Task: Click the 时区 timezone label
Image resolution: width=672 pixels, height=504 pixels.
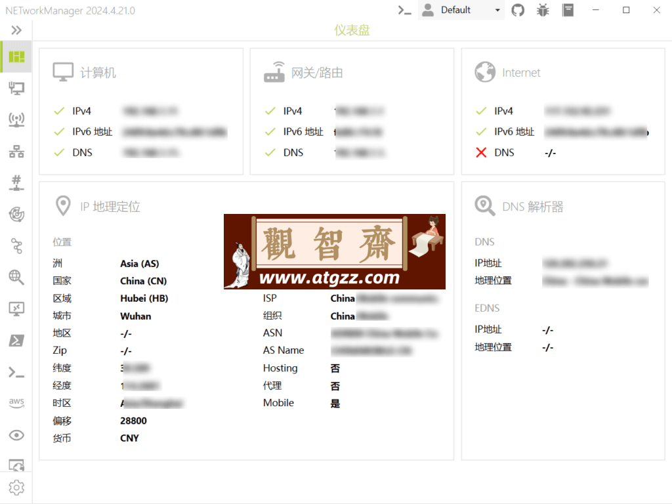Action: pyautogui.click(x=62, y=403)
